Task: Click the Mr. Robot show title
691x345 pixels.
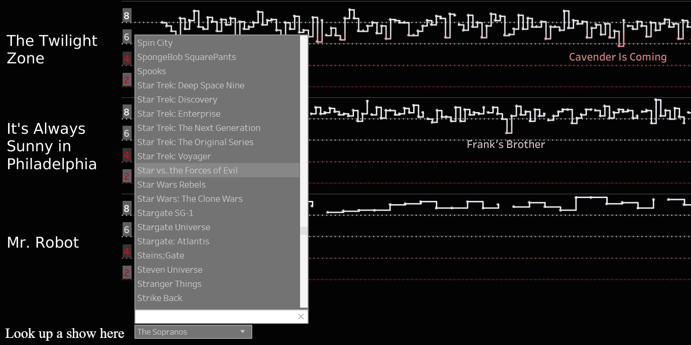Action: pyautogui.click(x=43, y=242)
